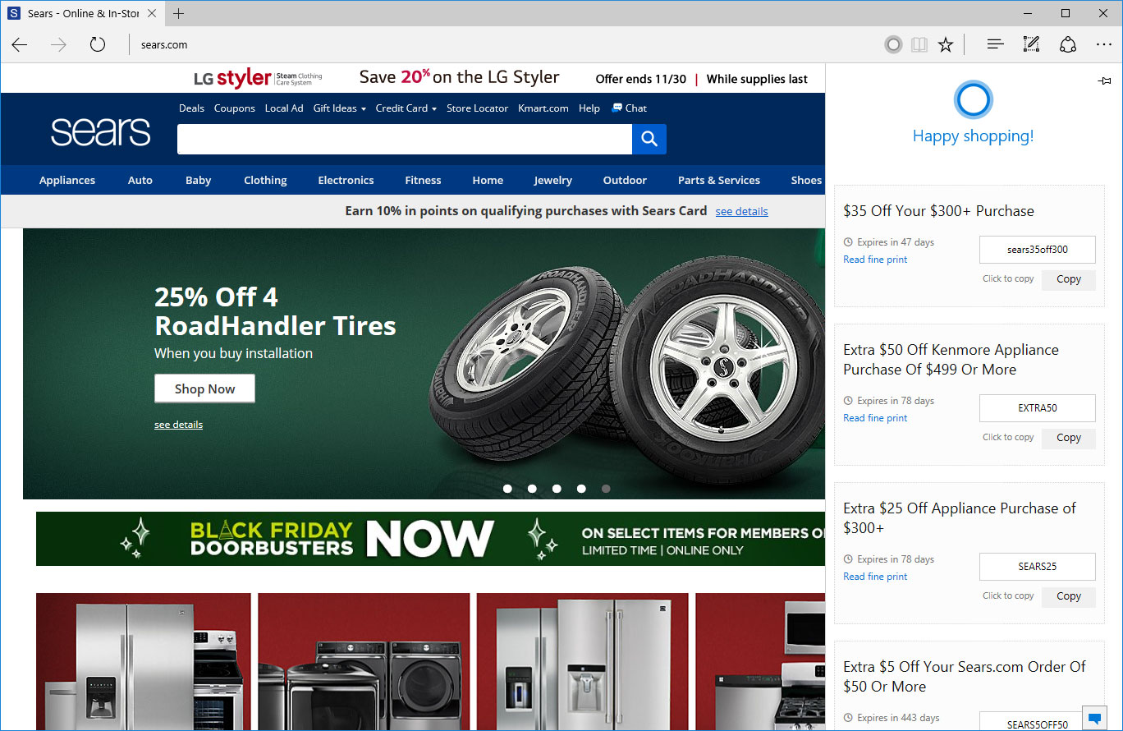Image resolution: width=1123 pixels, height=731 pixels.
Task: Open the Clothing department menu
Action: 265,180
